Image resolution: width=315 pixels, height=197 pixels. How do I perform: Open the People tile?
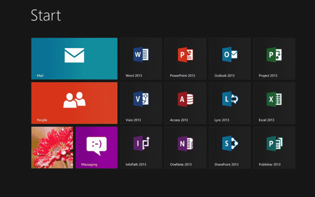tap(74, 103)
